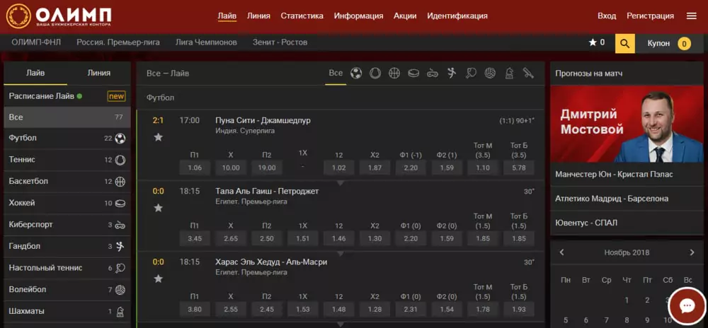
Task: Open Статистика in the top navigation
Action: (302, 16)
